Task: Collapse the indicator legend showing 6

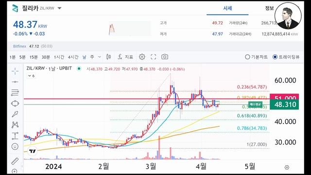Action: coord(31,76)
